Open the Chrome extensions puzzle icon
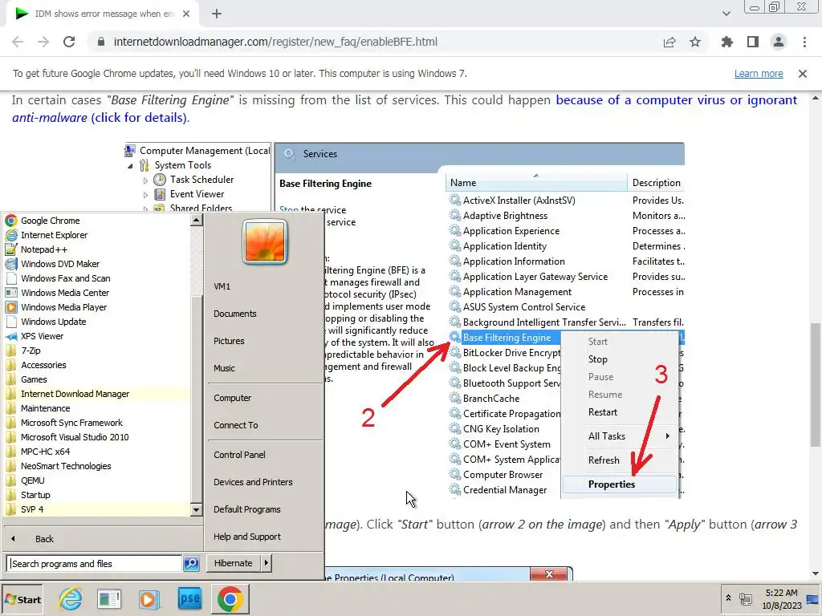Image resolution: width=822 pixels, height=616 pixels. [726, 42]
